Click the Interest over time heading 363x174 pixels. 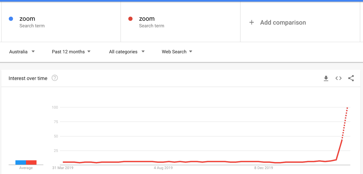pyautogui.click(x=28, y=78)
